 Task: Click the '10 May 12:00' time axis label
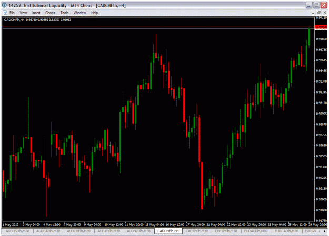114,224
